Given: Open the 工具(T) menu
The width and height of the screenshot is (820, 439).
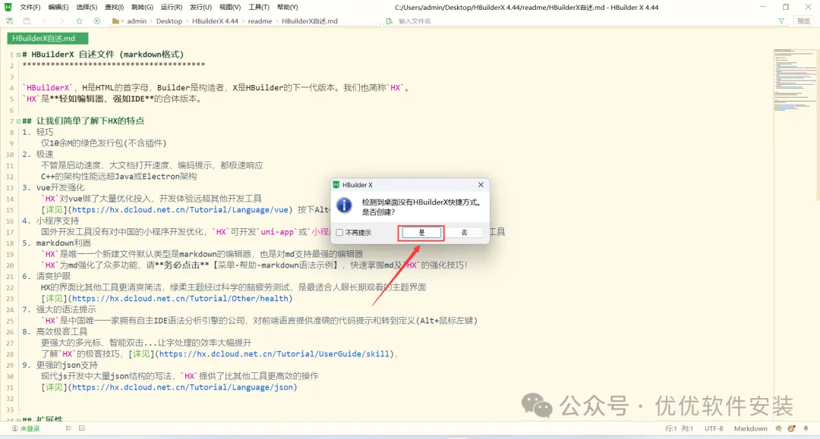Looking at the screenshot, I should [258, 8].
